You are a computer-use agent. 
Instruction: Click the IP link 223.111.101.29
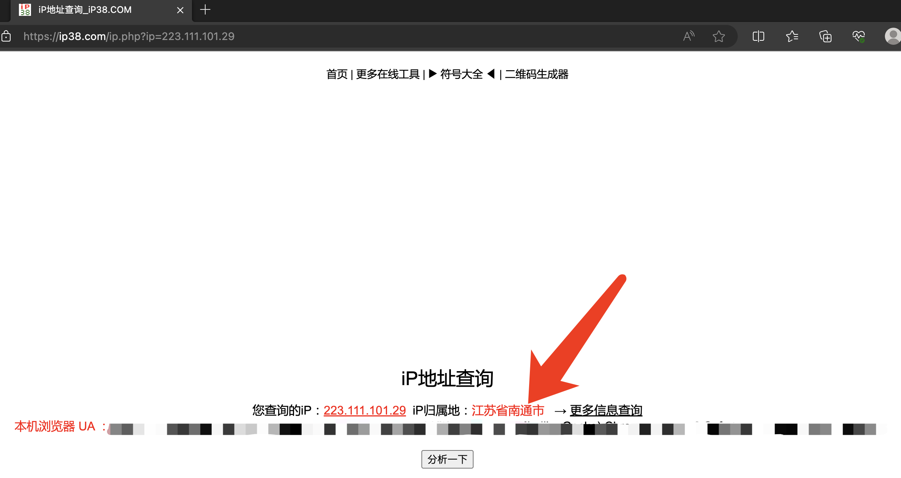click(x=364, y=410)
